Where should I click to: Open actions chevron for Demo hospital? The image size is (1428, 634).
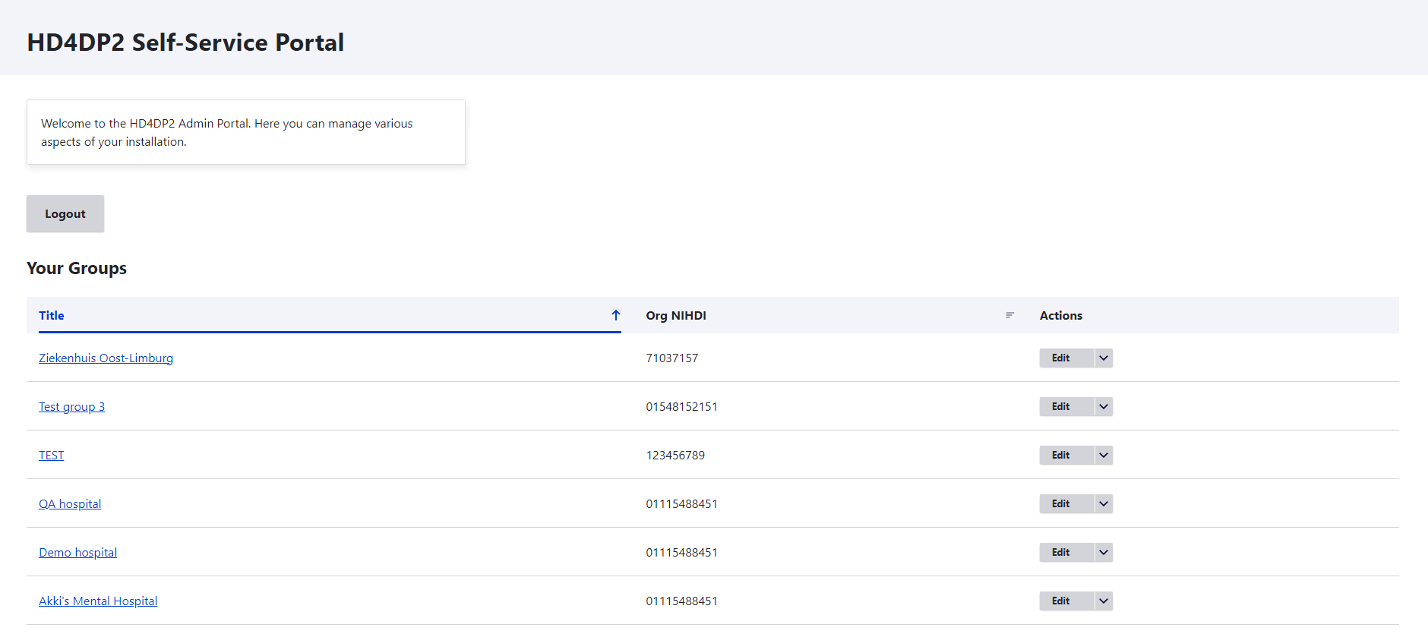click(x=1104, y=553)
